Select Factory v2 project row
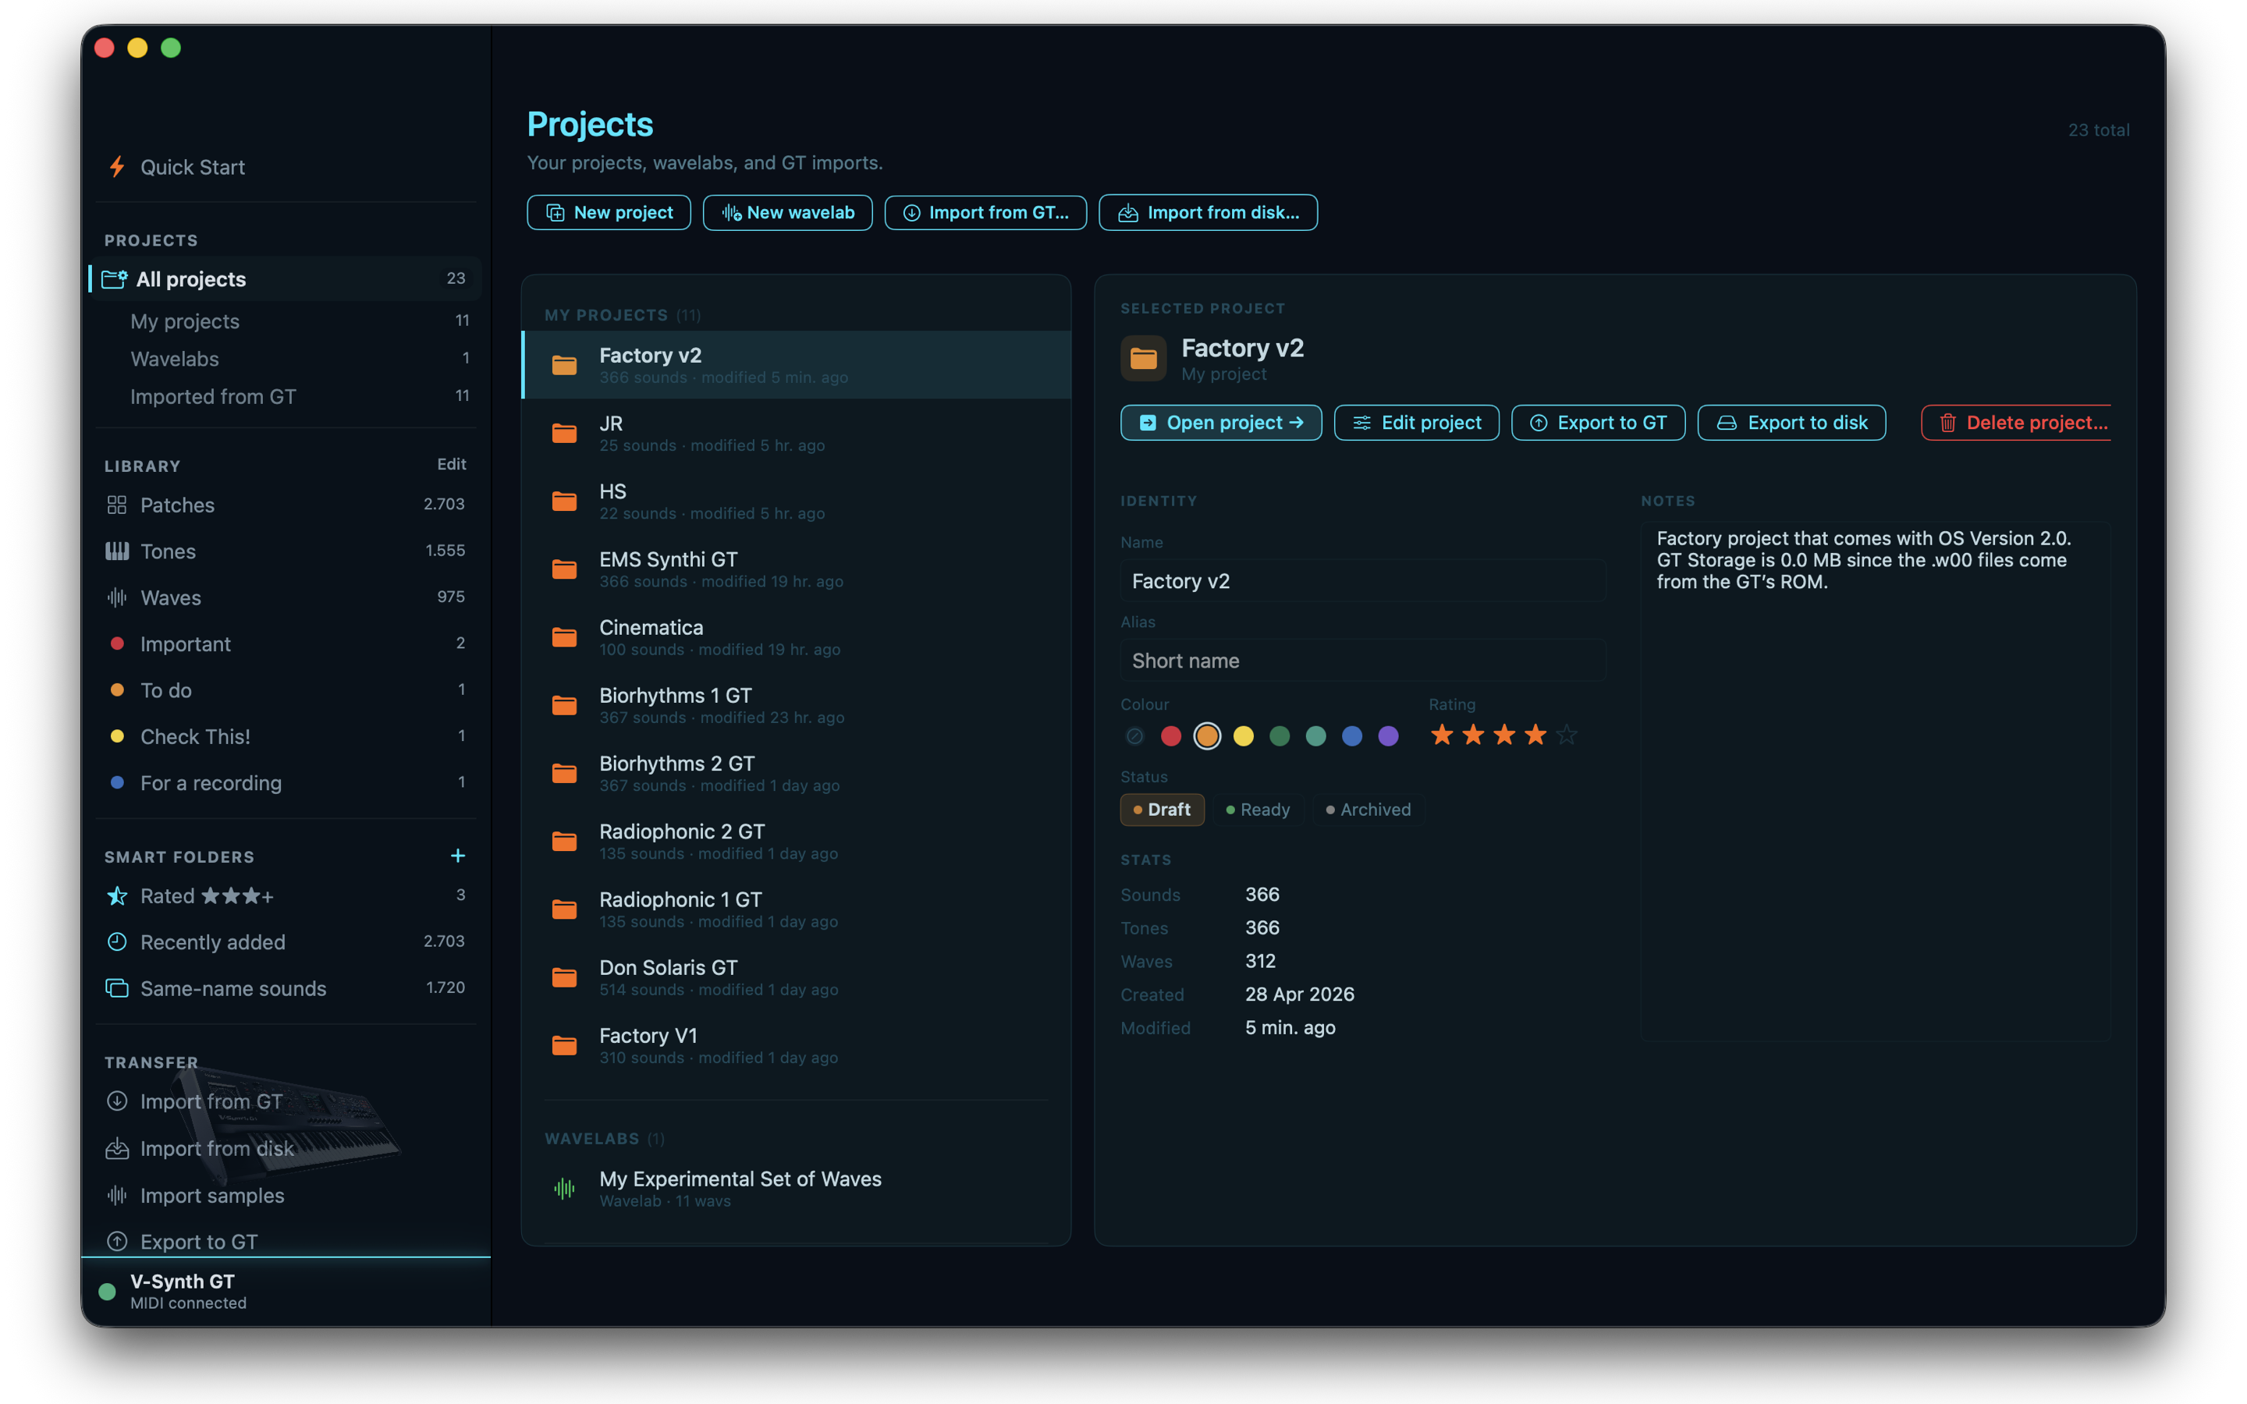This screenshot has height=1404, width=2247. pyautogui.click(x=797, y=365)
